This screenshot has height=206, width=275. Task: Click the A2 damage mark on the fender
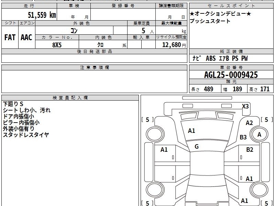(x=249, y=123)
